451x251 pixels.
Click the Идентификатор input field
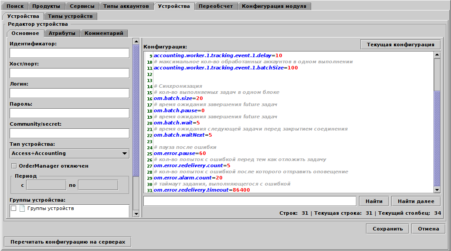(69, 53)
